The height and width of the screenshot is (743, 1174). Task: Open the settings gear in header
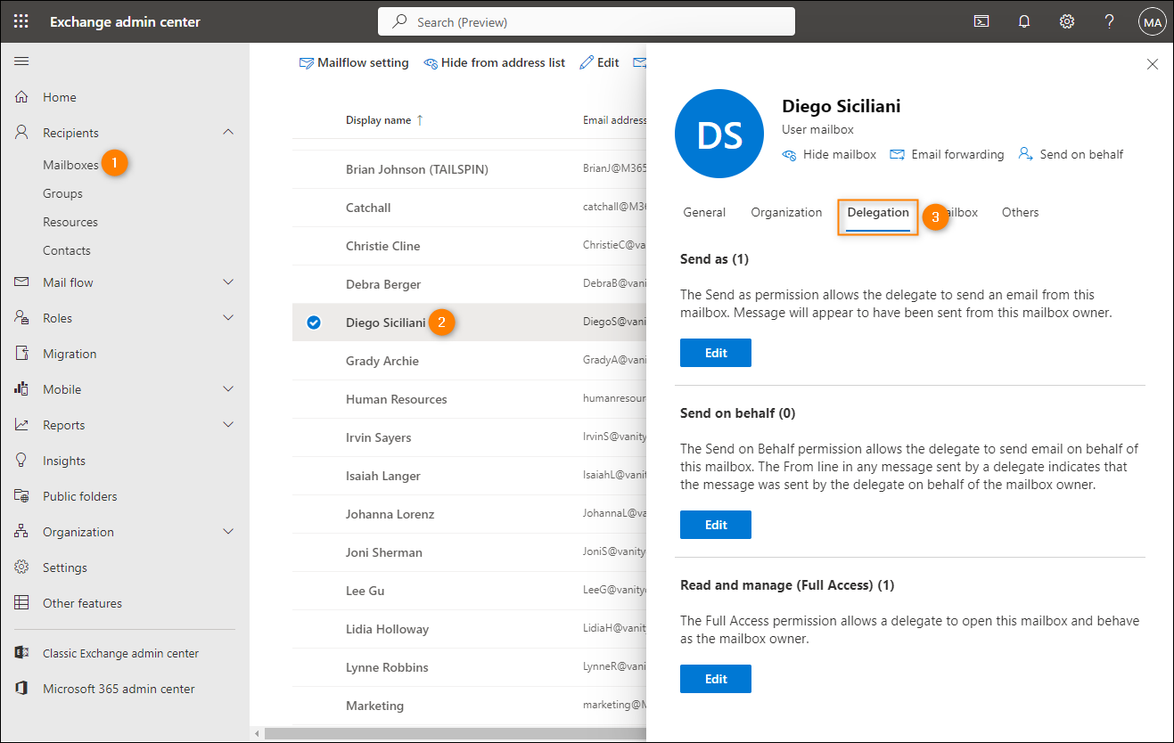(1067, 21)
